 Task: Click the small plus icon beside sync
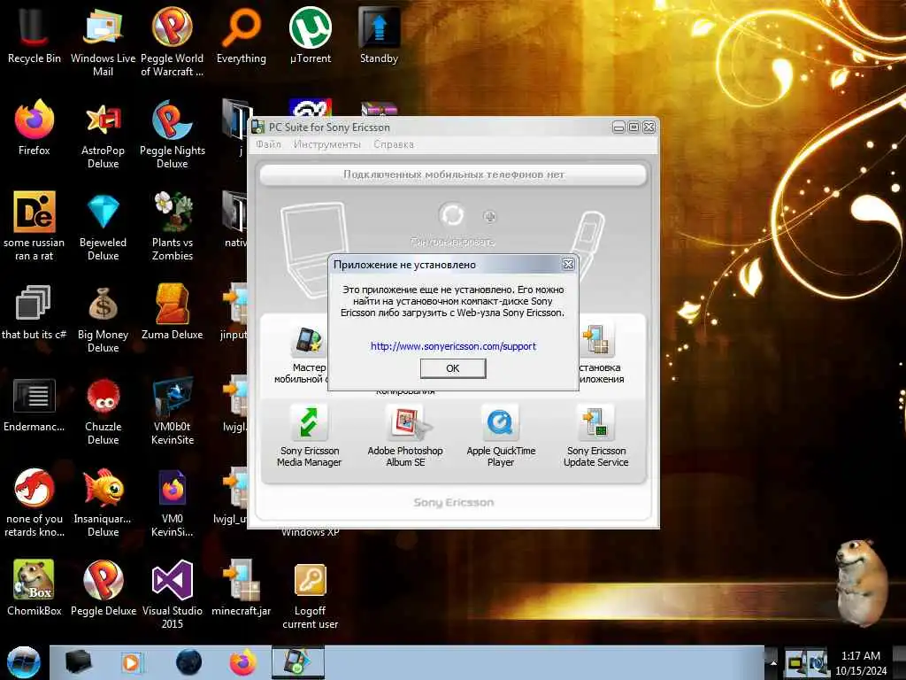click(x=489, y=217)
